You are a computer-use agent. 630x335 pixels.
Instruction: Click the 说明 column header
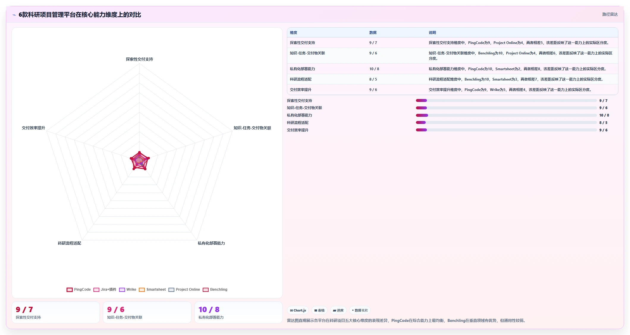point(432,33)
